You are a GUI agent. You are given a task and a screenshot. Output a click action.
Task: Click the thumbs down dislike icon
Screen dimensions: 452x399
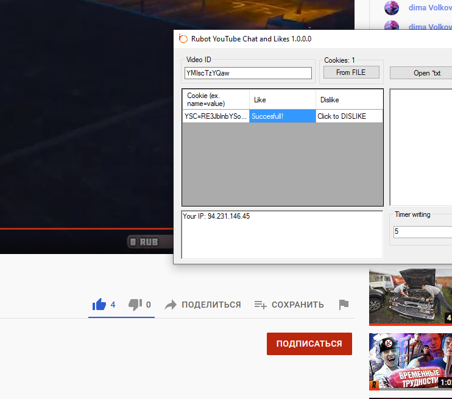click(x=135, y=304)
